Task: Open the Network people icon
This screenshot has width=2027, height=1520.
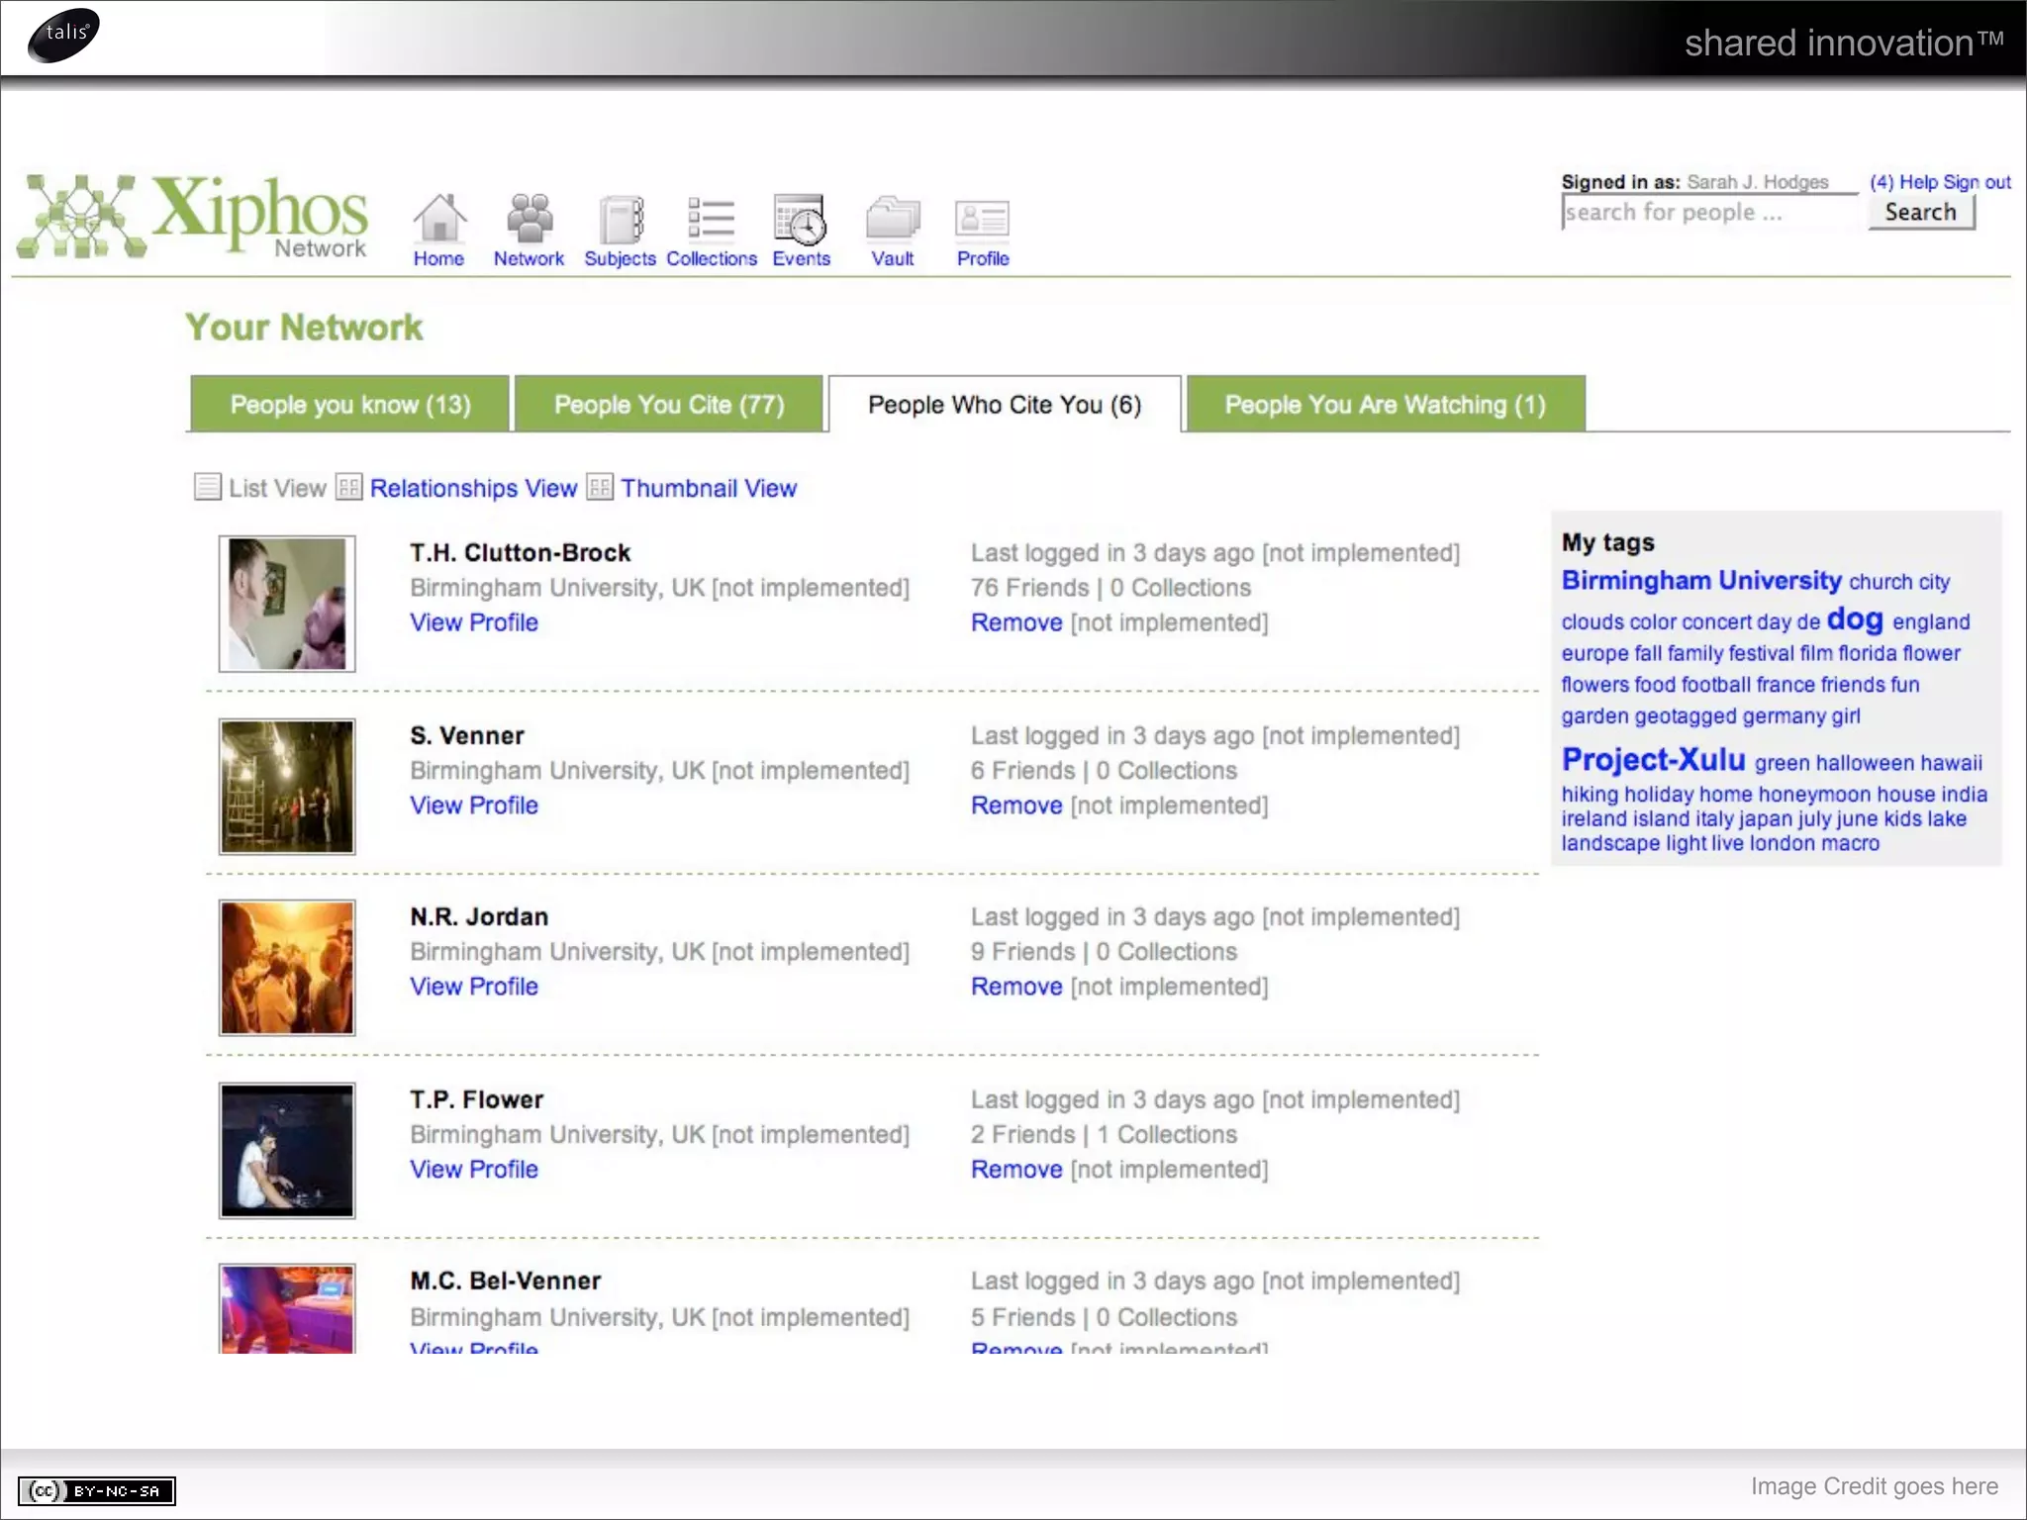Action: click(x=530, y=218)
